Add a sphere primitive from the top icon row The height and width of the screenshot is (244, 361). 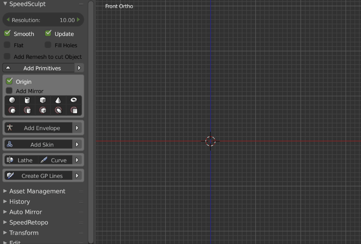[12, 100]
